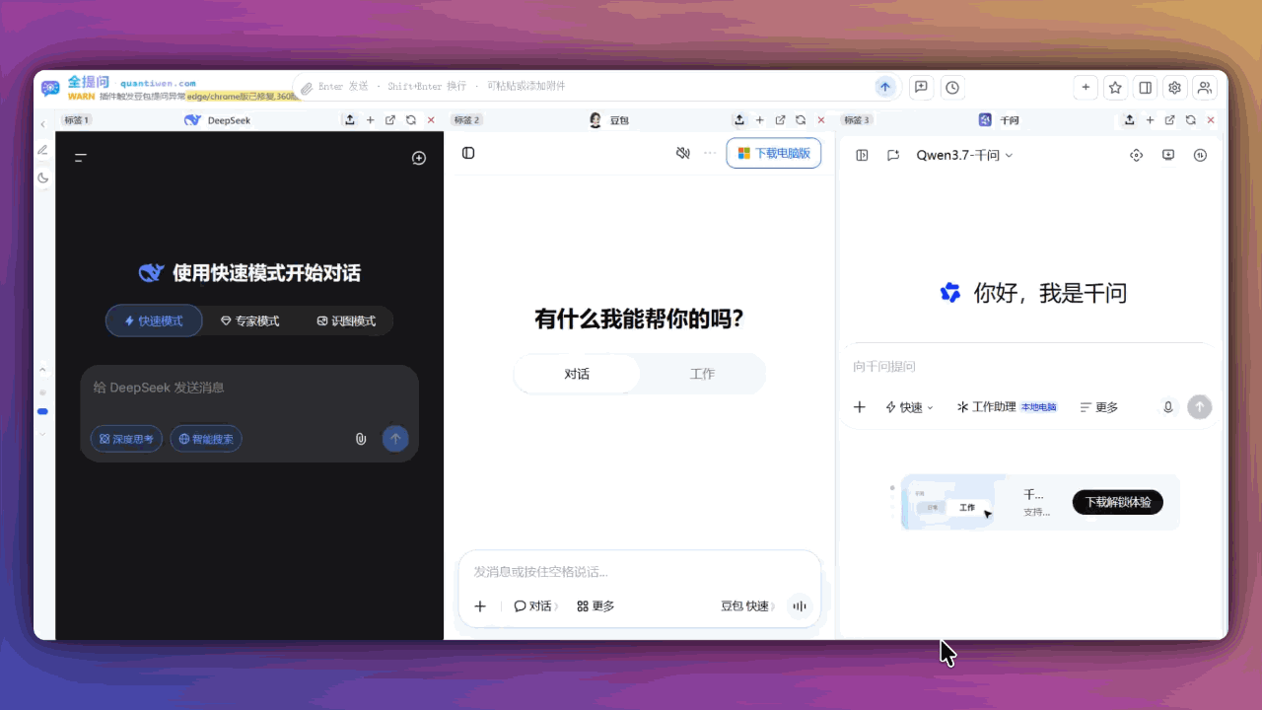
Task: Toggle the 豆包 sidebar panel icon
Action: click(x=468, y=153)
